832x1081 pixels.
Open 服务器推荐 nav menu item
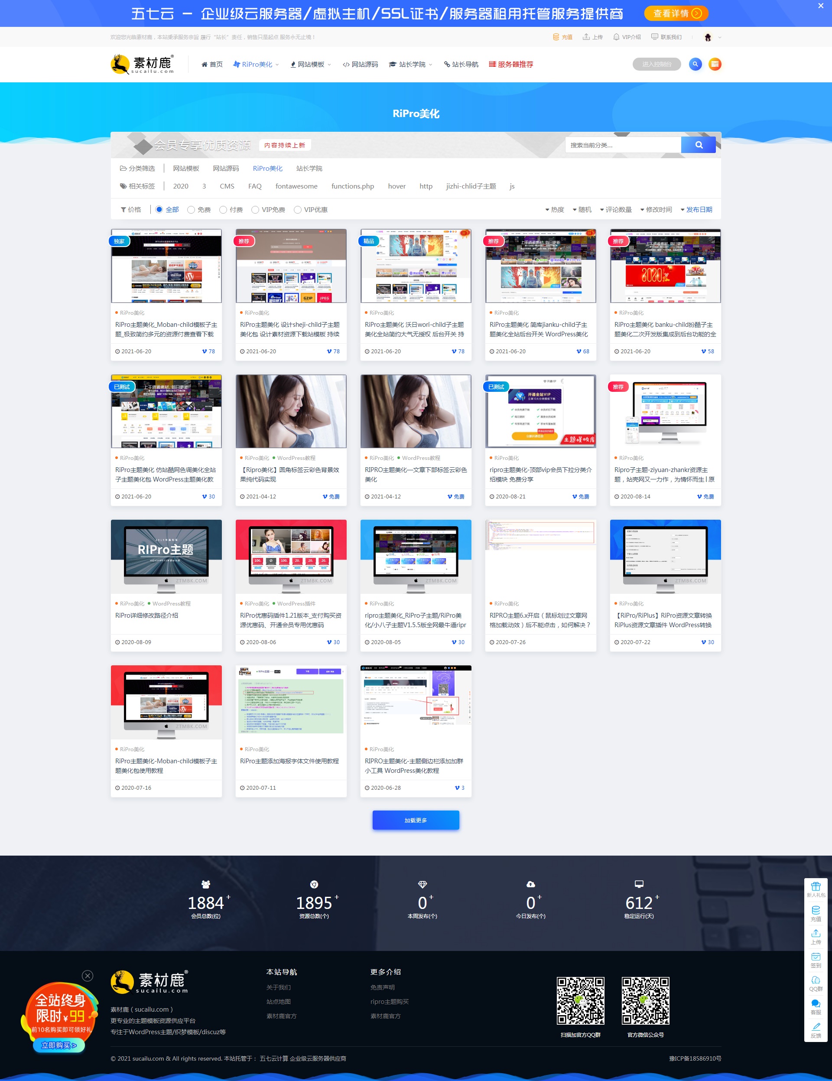(511, 64)
